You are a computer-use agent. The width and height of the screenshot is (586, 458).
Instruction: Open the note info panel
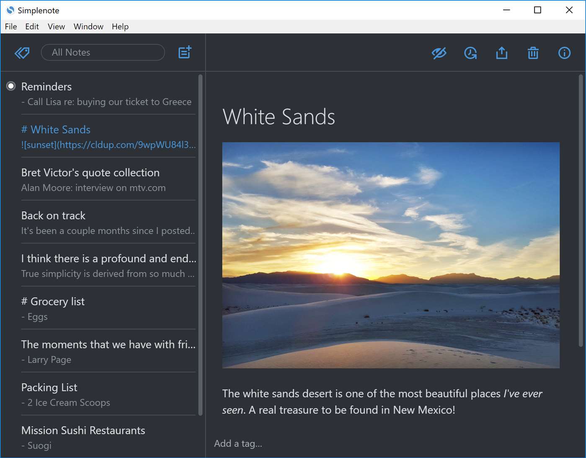(x=564, y=53)
